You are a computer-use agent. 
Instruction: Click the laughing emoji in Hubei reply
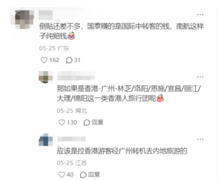160,98
